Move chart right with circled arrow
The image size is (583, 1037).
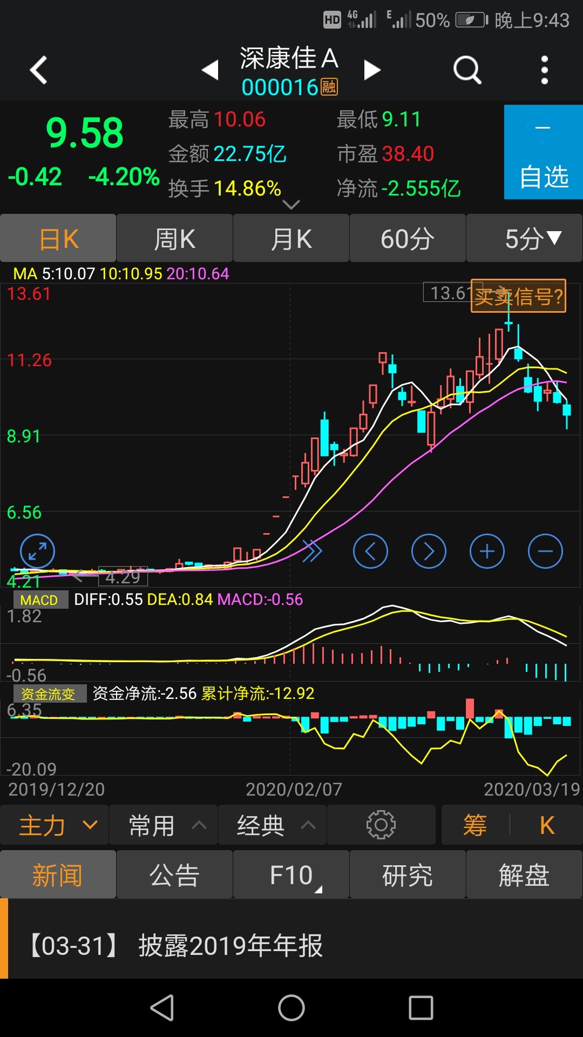coord(429,551)
